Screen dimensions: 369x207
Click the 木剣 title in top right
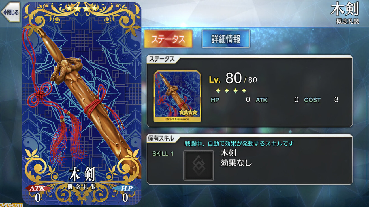click(344, 9)
